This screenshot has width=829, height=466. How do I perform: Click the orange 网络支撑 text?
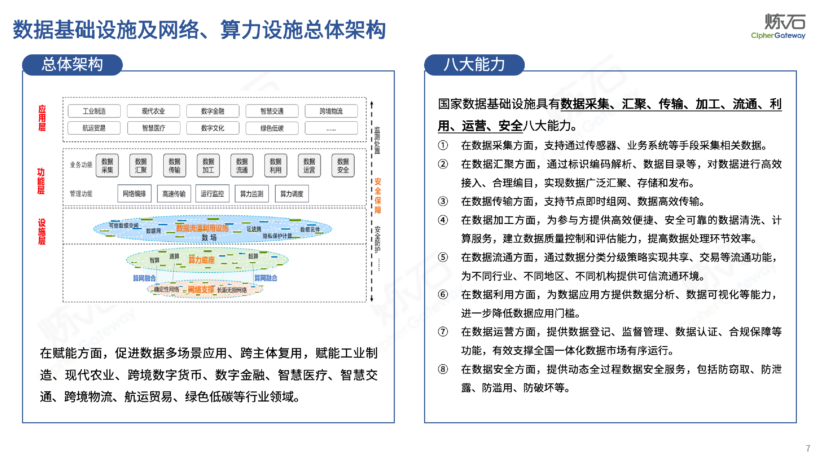201,289
